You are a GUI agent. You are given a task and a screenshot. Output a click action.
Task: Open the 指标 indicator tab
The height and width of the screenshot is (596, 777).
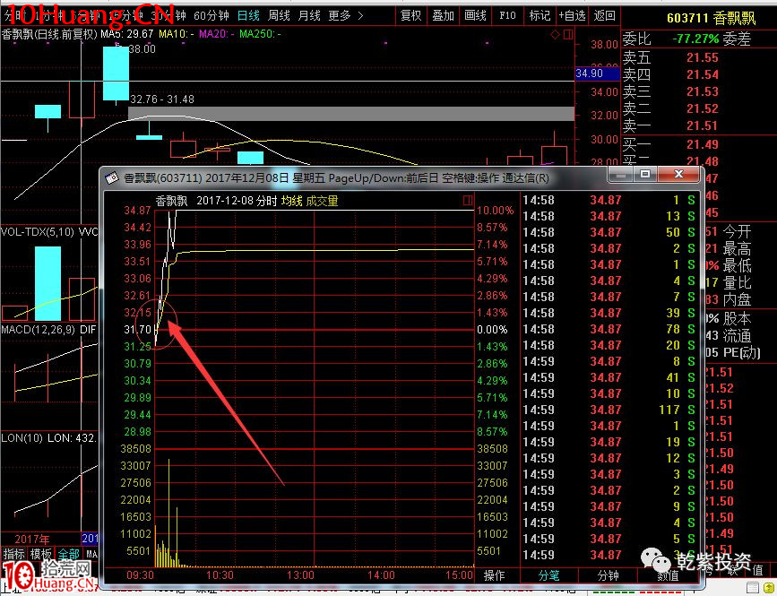(x=13, y=553)
